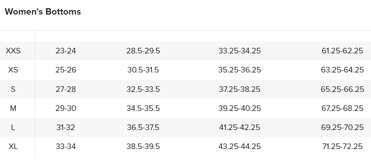Viewport: 371px width, 164px height.
Task: Select the XXS size row label
Action: [x=13, y=51]
